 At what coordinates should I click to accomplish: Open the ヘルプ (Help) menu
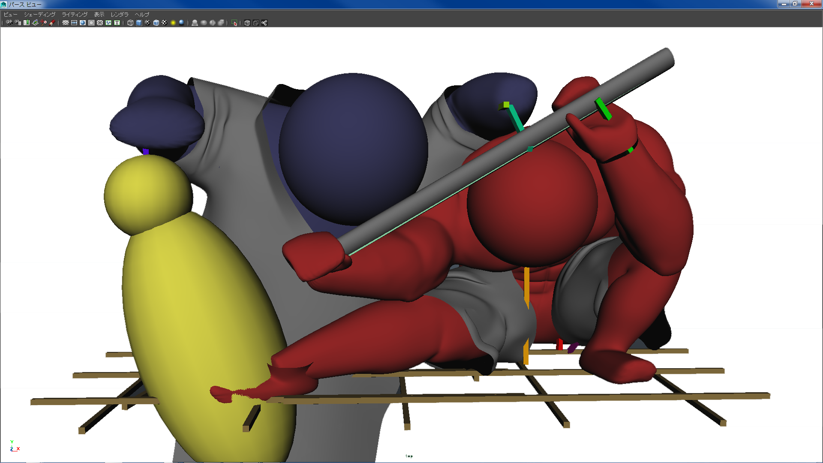142,14
